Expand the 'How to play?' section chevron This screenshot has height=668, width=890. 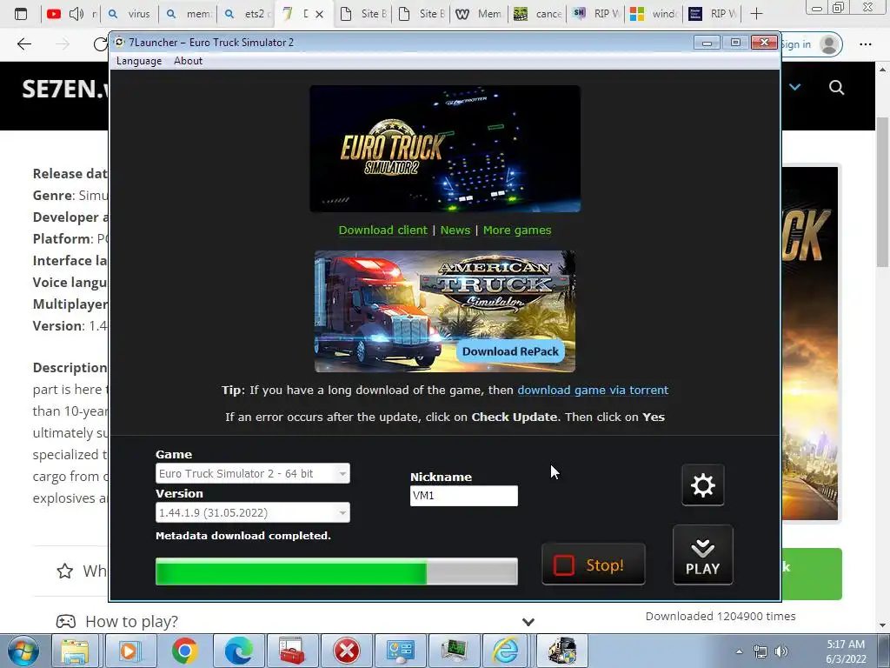[528, 622]
